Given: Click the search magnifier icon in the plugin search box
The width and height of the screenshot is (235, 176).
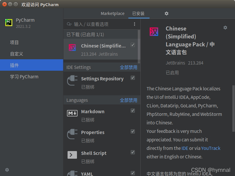Looking at the screenshot, I should 69,24.
